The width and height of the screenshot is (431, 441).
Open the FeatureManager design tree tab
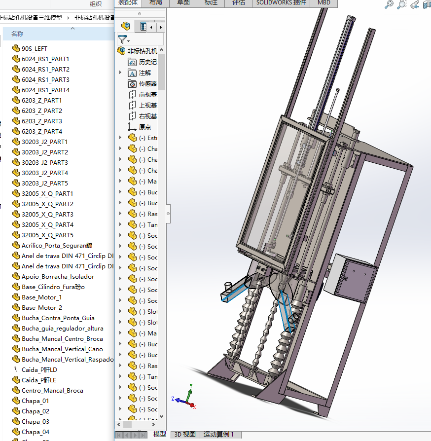pyautogui.click(x=126, y=26)
